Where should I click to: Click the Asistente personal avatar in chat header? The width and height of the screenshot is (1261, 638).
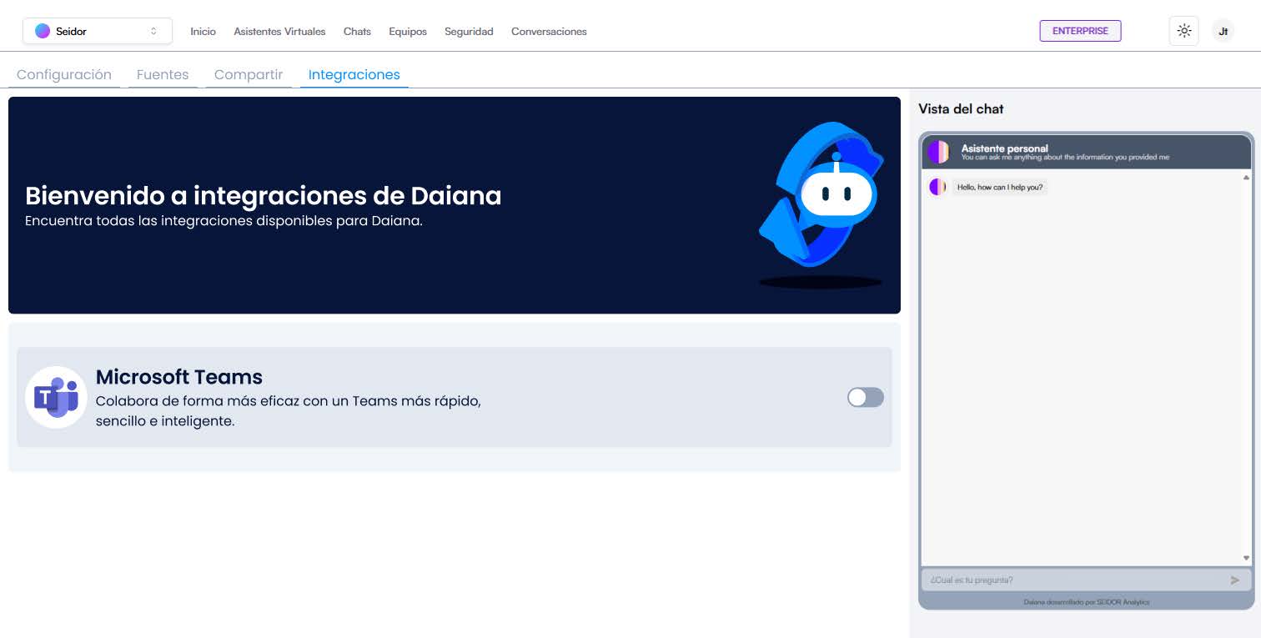click(x=938, y=152)
